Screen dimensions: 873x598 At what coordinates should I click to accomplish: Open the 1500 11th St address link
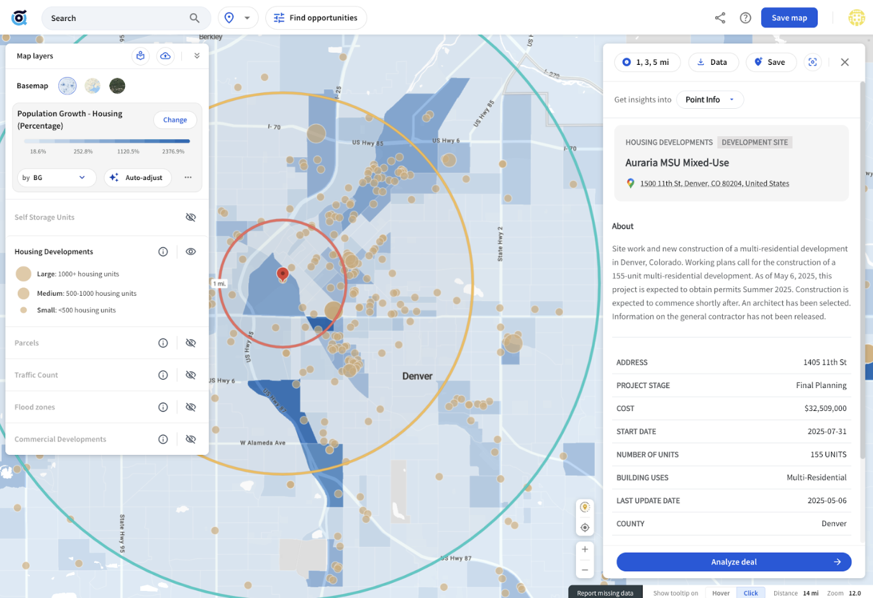click(x=714, y=183)
